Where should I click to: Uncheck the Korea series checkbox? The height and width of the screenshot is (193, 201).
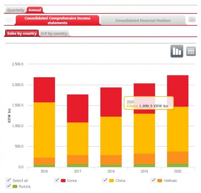coord(57,180)
